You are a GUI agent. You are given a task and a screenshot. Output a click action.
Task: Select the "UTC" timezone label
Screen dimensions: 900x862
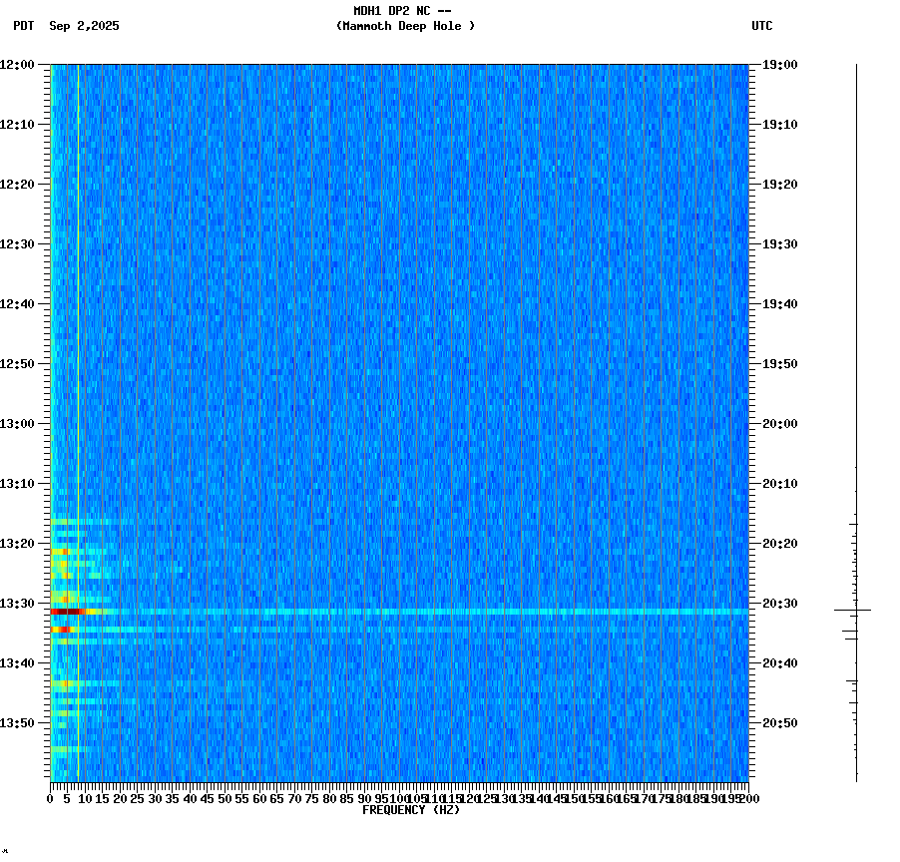[762, 27]
